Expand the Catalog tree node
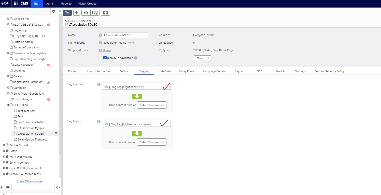The width and height of the screenshot is (381, 195). click(x=8, y=76)
